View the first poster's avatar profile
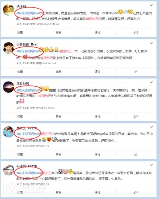The width and height of the screenshot is (159, 199). pos(9,10)
